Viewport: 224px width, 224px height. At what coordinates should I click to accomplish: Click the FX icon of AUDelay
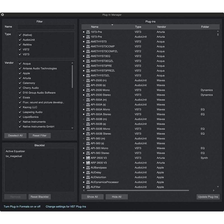coord(88,172)
